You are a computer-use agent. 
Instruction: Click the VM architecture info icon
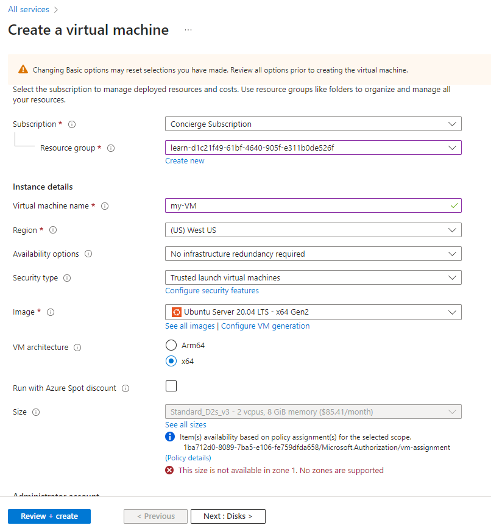(77, 348)
